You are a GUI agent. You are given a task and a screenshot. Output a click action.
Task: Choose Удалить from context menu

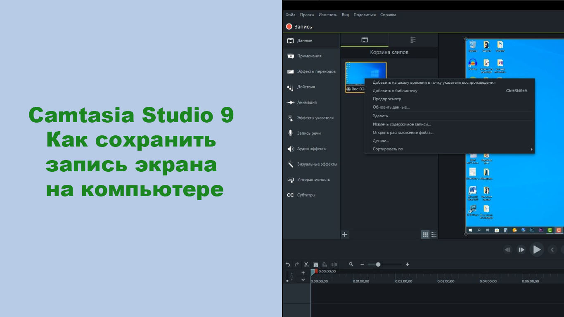click(x=450, y=116)
